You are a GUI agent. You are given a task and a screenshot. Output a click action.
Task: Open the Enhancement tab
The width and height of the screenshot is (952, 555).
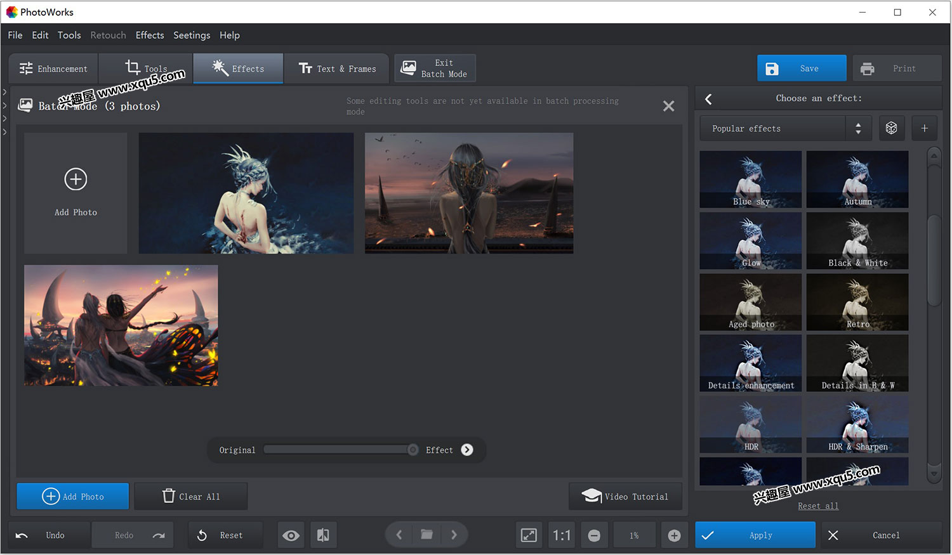pos(53,69)
